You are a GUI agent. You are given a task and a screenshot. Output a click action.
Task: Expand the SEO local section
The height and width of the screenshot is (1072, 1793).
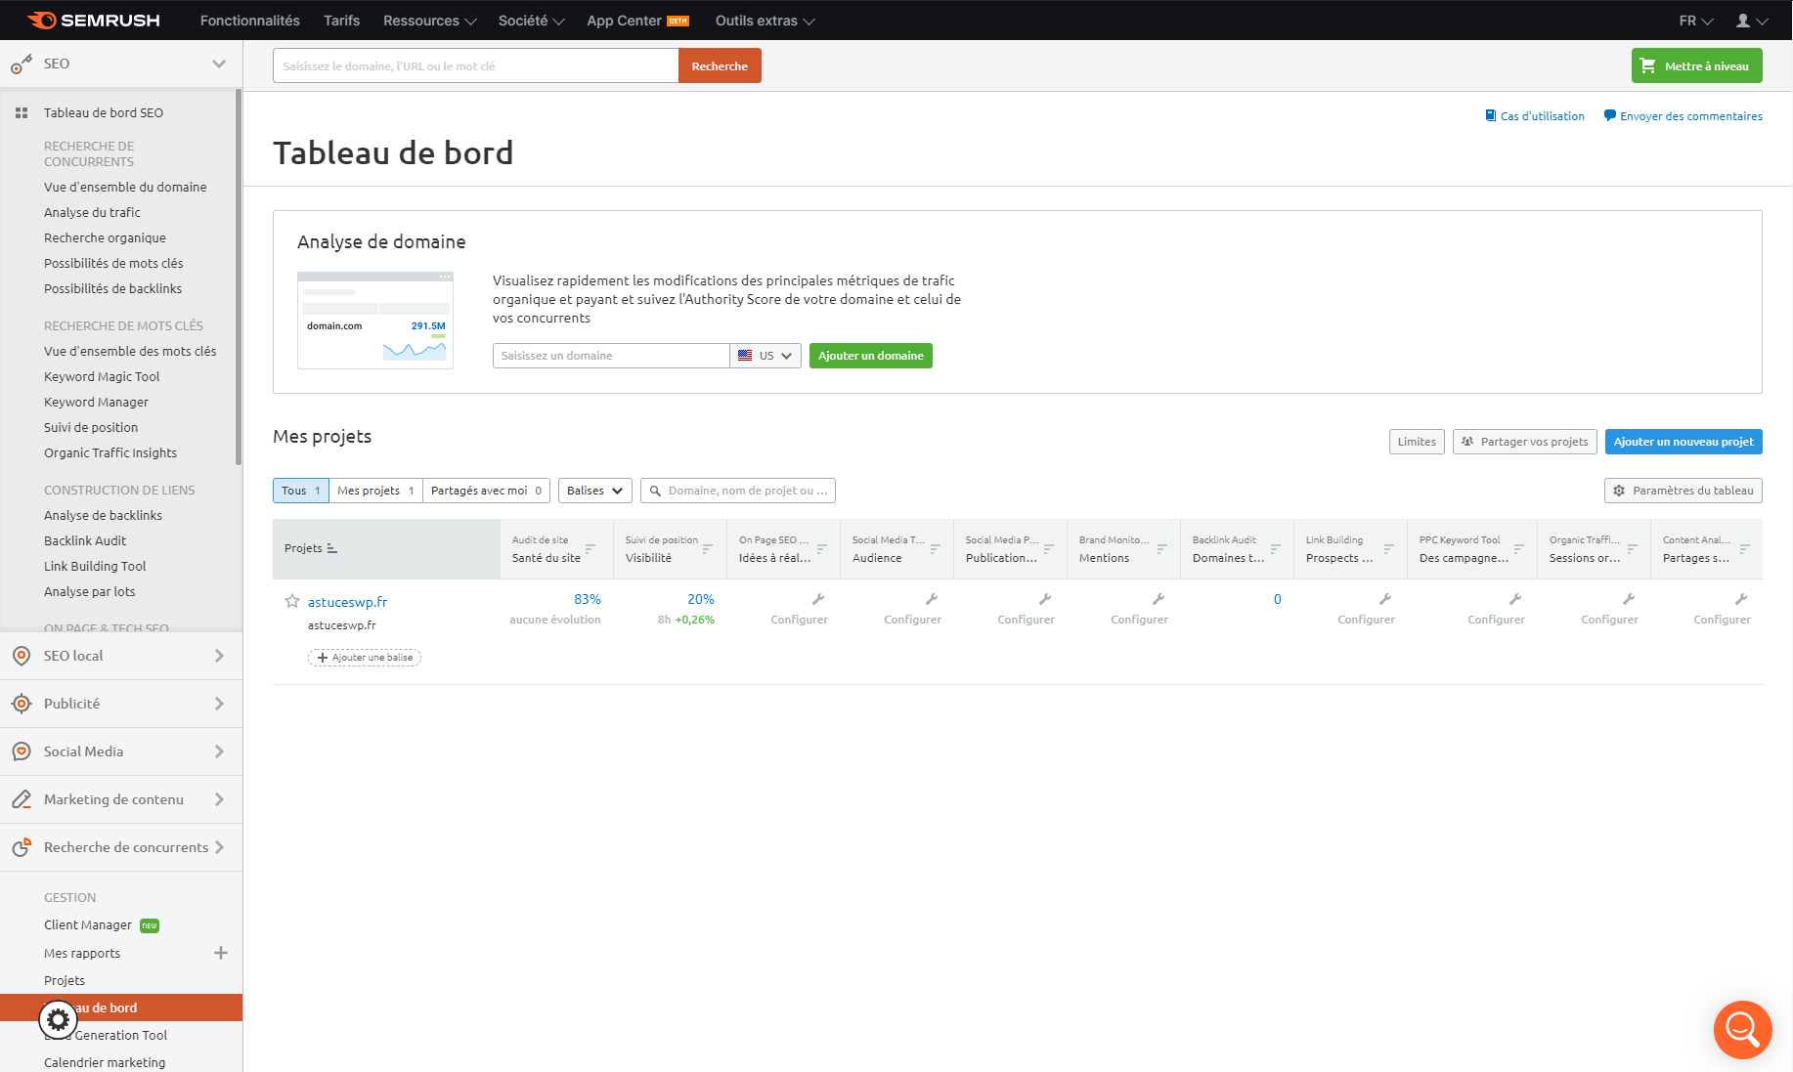point(121,656)
